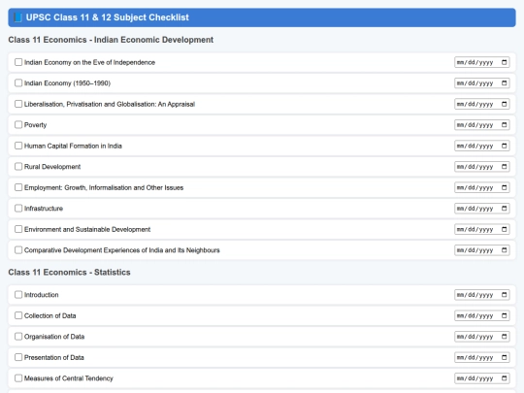
Task: Click date field for Indian Economy on the Eve of Independence
Action: click(x=482, y=62)
